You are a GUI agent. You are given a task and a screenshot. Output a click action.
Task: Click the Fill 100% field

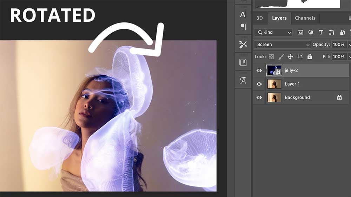coord(339,57)
